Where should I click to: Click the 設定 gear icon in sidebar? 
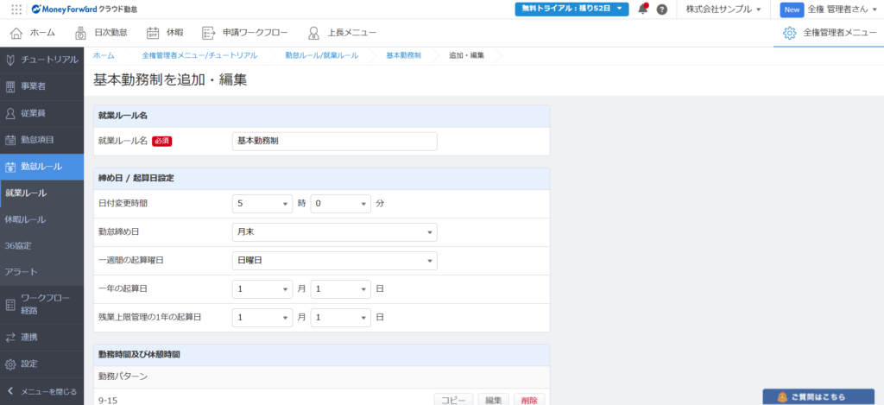click(9, 364)
